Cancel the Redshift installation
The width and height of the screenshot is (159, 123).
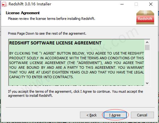click(x=142, y=115)
